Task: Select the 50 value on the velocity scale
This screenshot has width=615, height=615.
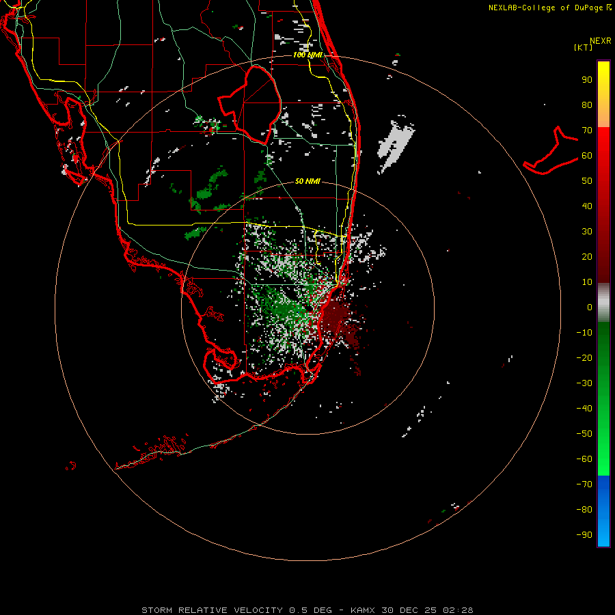Action: pyautogui.click(x=587, y=181)
